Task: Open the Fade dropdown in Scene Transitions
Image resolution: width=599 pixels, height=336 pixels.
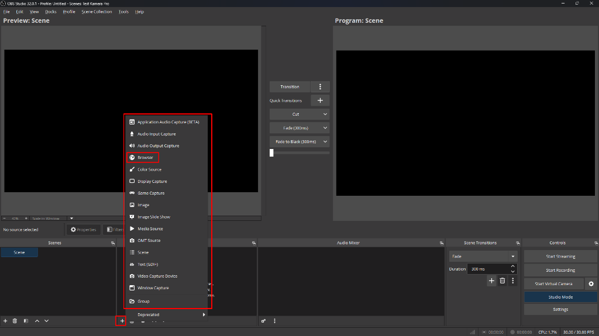Action: [x=483, y=256]
